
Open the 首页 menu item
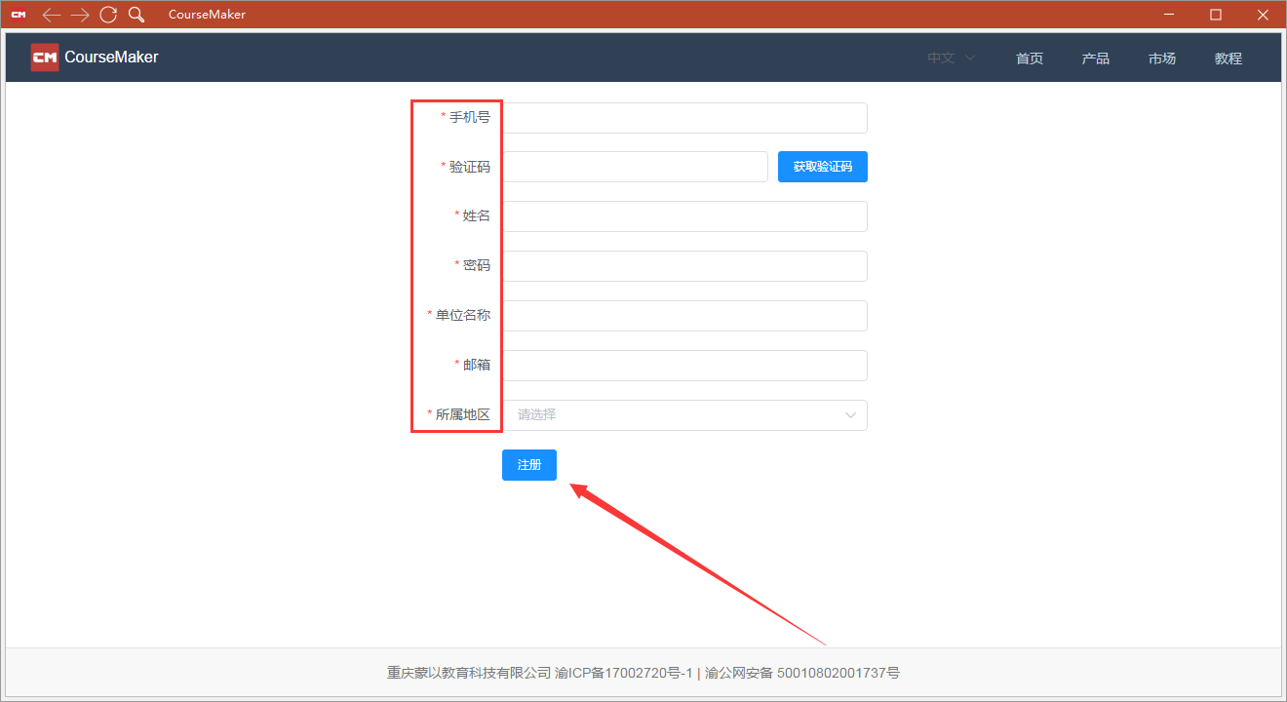click(1029, 58)
